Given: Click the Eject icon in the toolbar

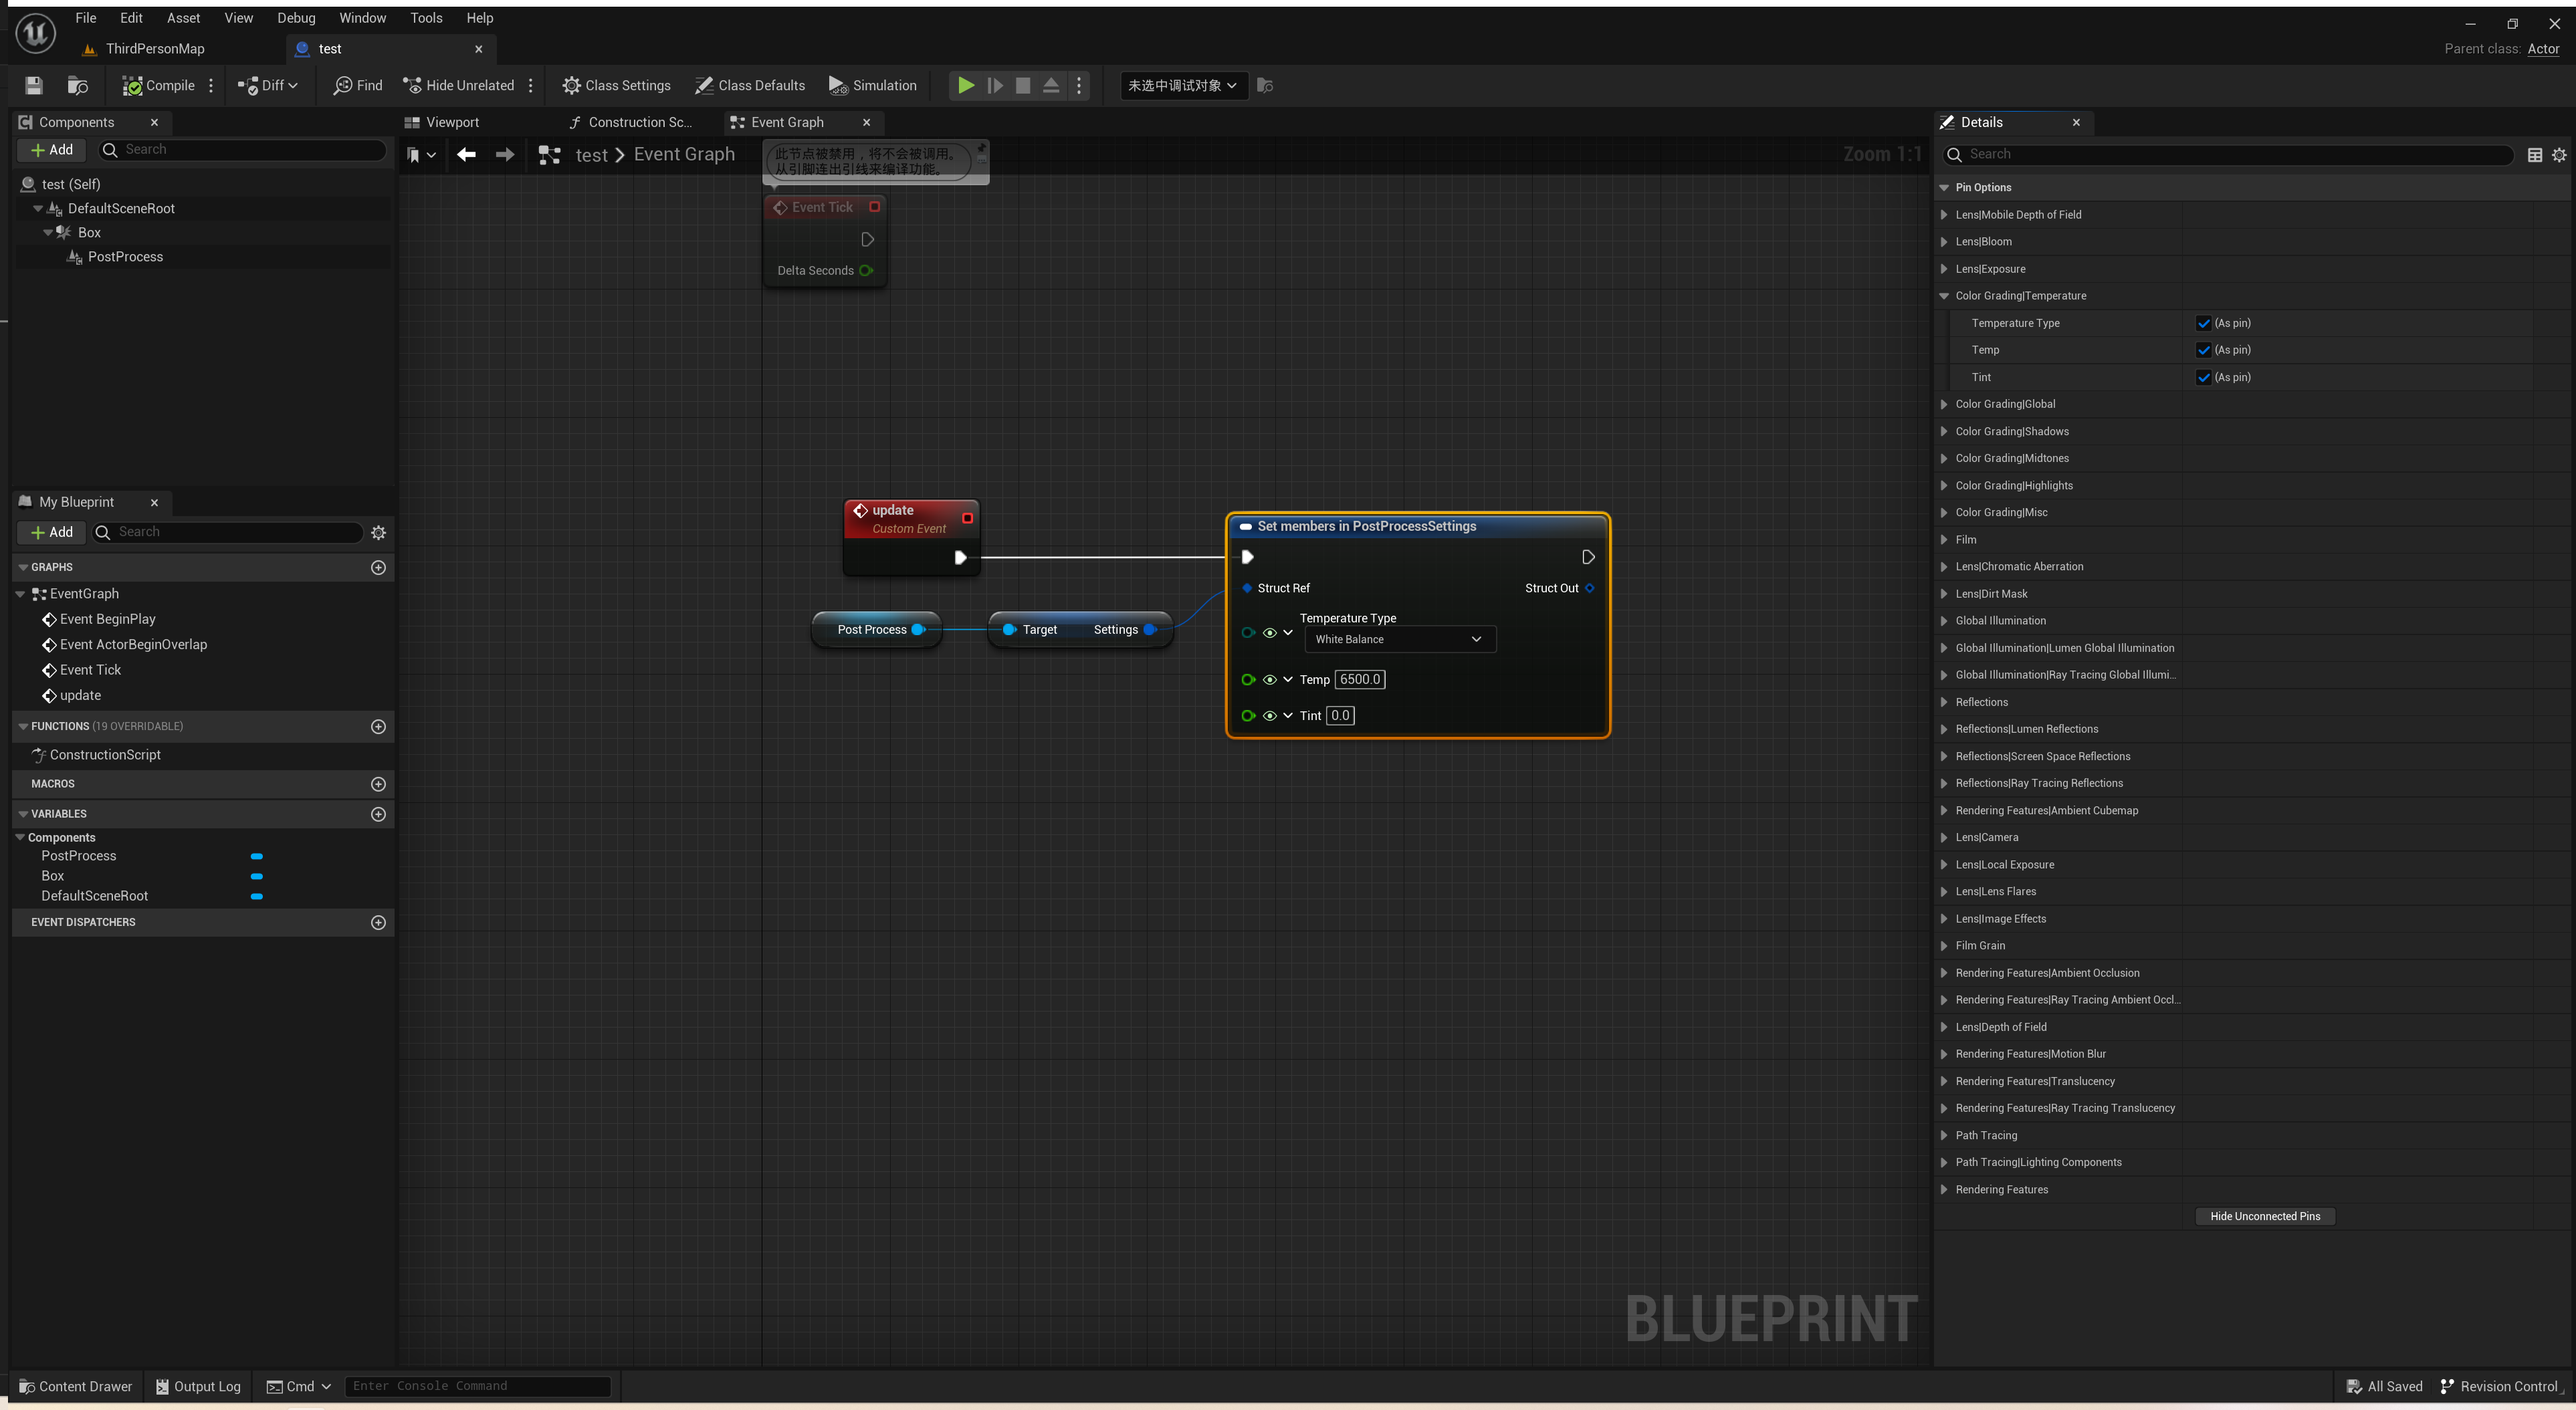Looking at the screenshot, I should point(1051,85).
